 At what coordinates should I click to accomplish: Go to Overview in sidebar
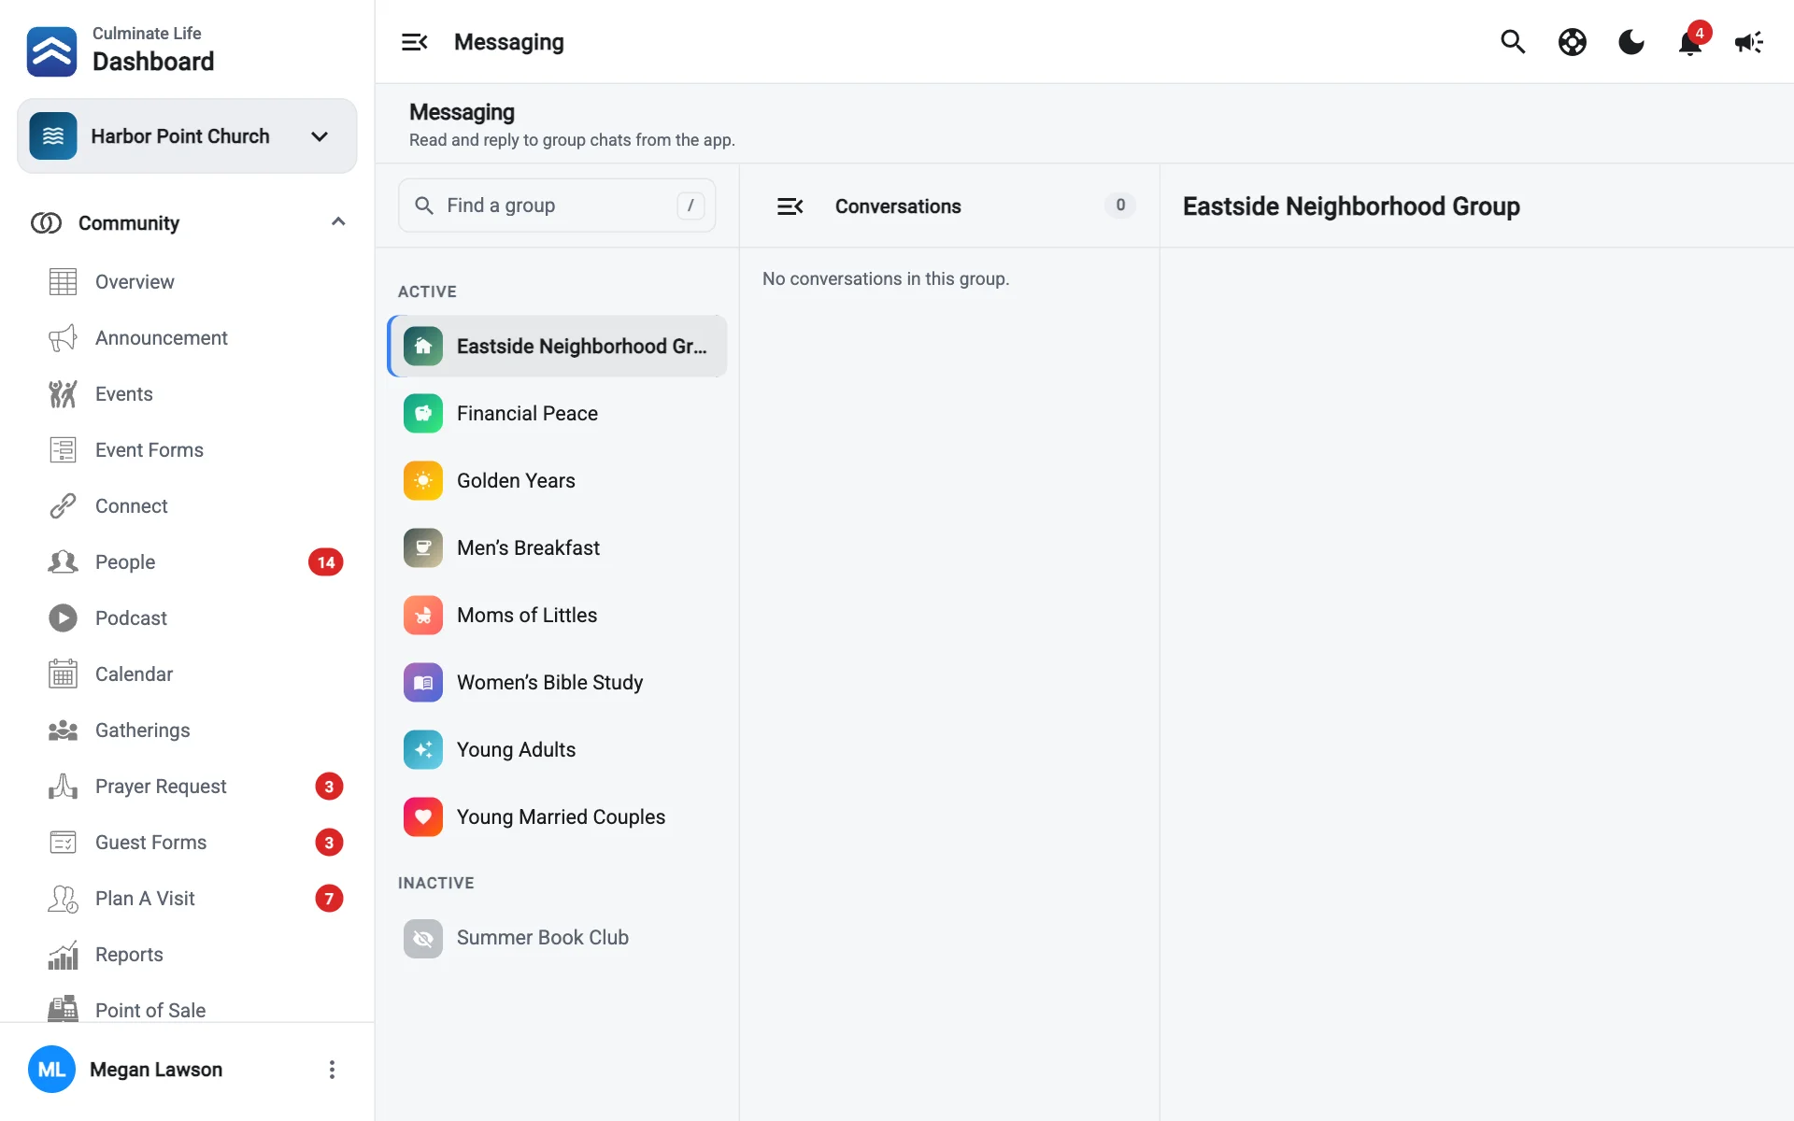pyautogui.click(x=135, y=282)
